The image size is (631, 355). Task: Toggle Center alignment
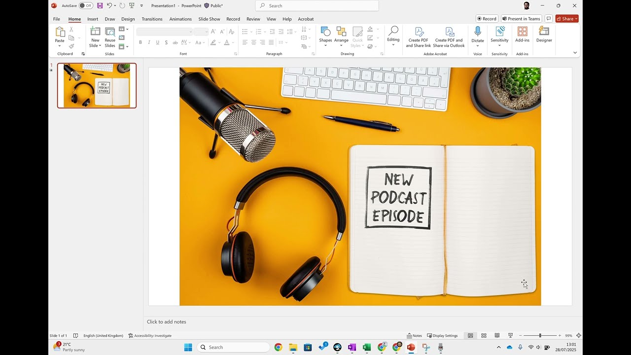(254, 42)
